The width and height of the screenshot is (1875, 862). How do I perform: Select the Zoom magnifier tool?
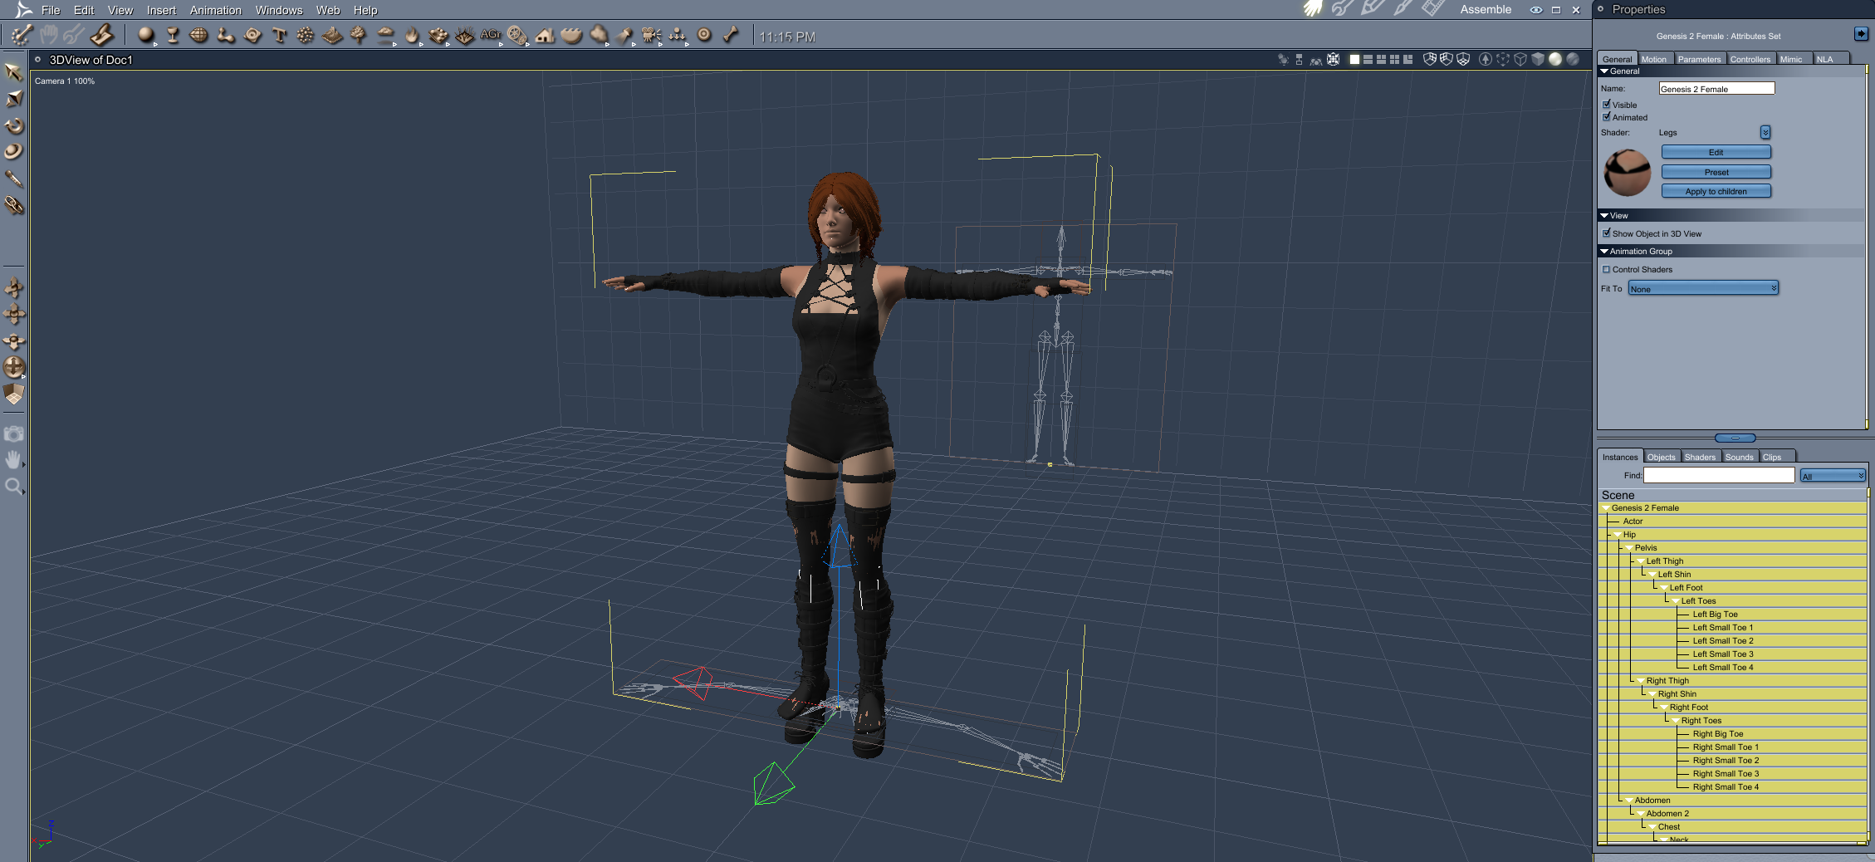coord(13,487)
